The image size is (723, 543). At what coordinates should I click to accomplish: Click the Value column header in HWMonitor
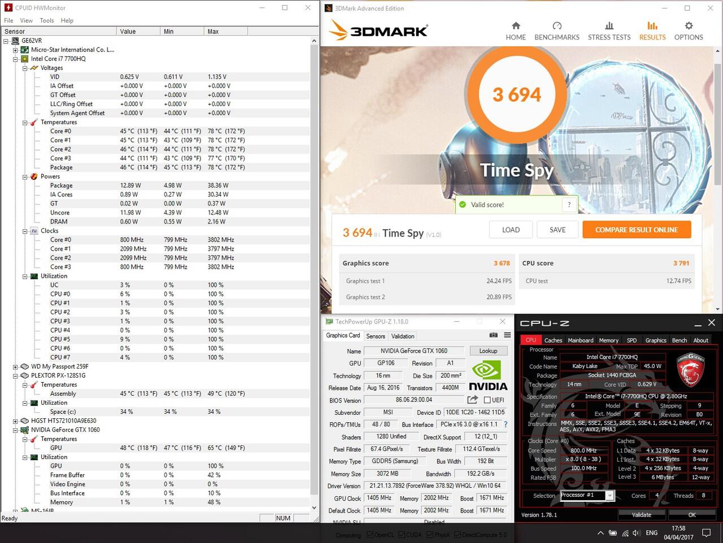138,31
